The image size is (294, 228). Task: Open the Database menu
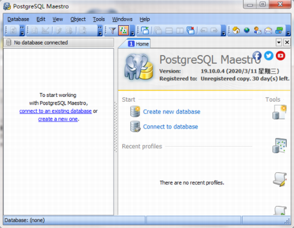[x=18, y=19]
